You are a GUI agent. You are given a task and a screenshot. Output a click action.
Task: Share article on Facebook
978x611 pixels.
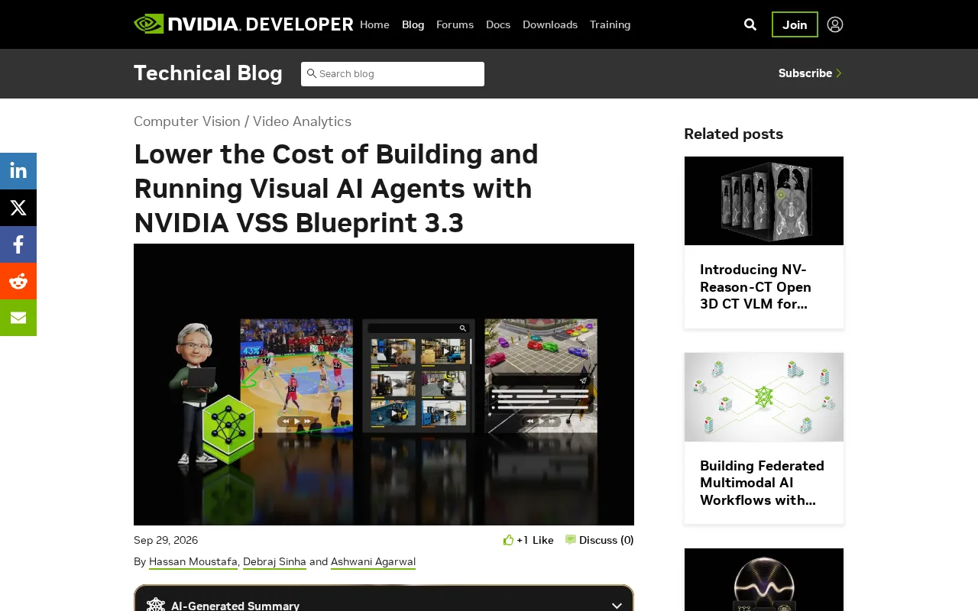pyautogui.click(x=18, y=244)
